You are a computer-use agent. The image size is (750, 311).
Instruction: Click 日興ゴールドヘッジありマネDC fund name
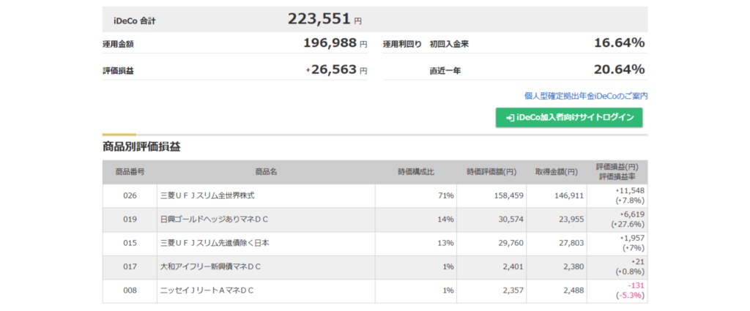210,220
